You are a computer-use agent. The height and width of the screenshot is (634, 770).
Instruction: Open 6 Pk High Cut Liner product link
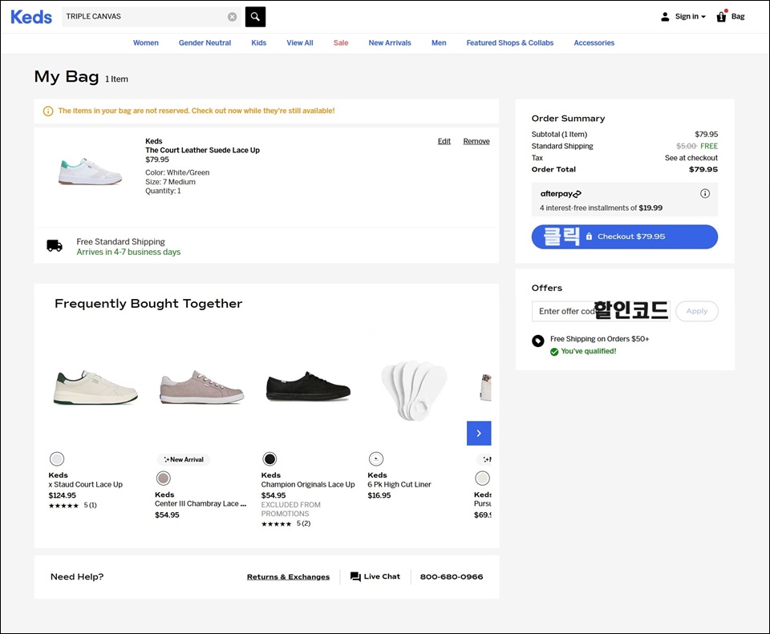(x=399, y=484)
